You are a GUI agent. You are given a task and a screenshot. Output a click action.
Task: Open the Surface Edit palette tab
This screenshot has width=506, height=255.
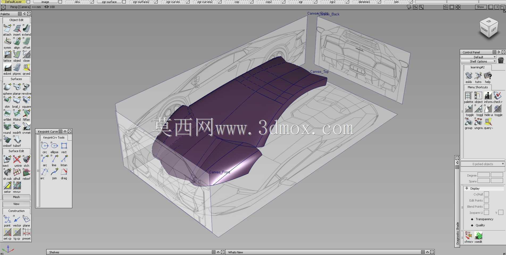point(16,151)
